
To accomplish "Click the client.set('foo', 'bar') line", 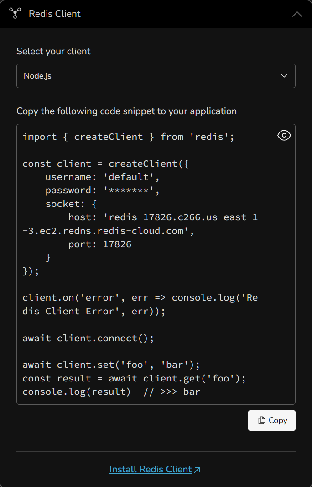I will (x=111, y=365).
